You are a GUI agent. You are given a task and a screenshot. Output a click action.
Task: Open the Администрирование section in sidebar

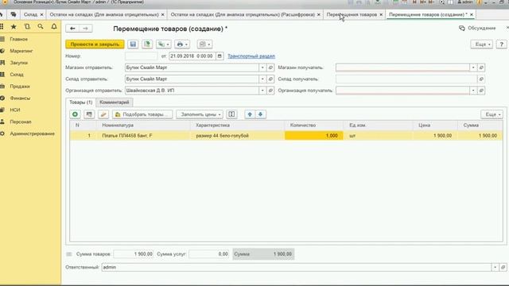tap(32, 133)
